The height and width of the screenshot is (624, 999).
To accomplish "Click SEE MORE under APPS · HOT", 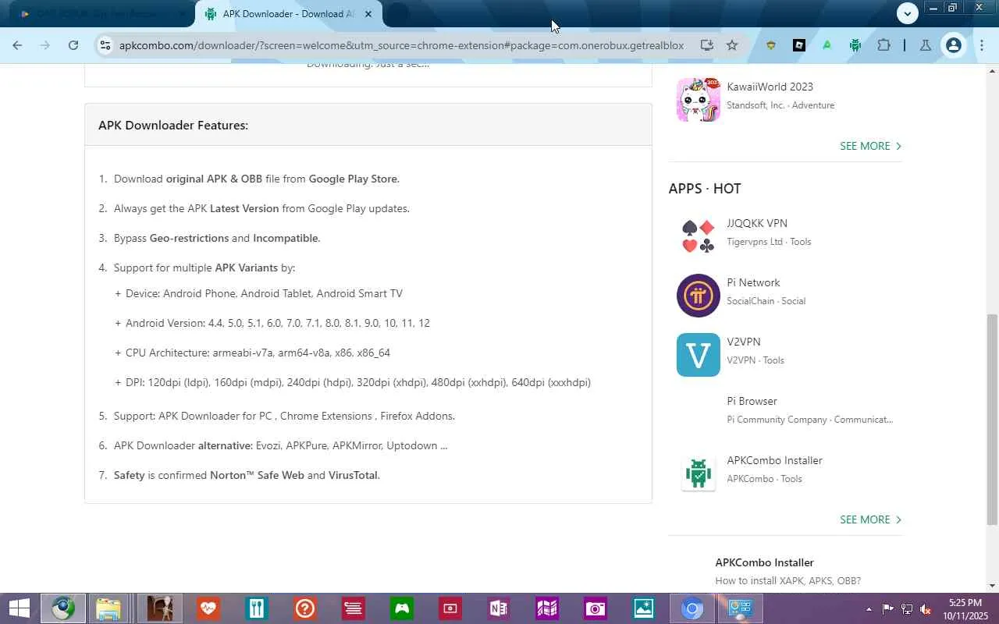I will click(x=870, y=519).
